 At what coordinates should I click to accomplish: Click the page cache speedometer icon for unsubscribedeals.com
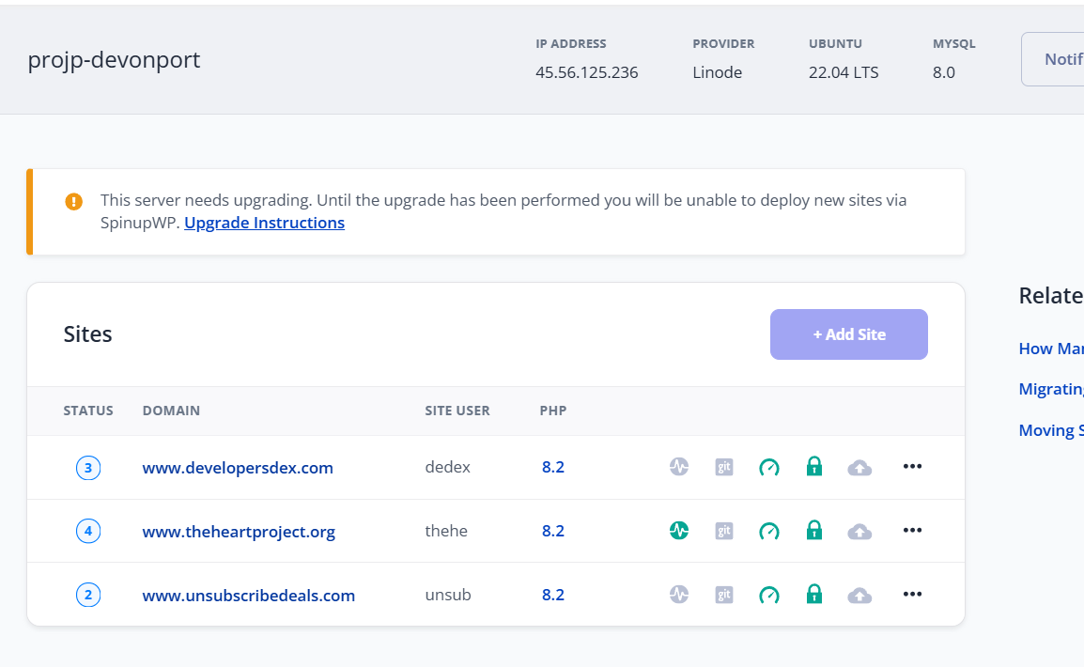[x=768, y=595]
